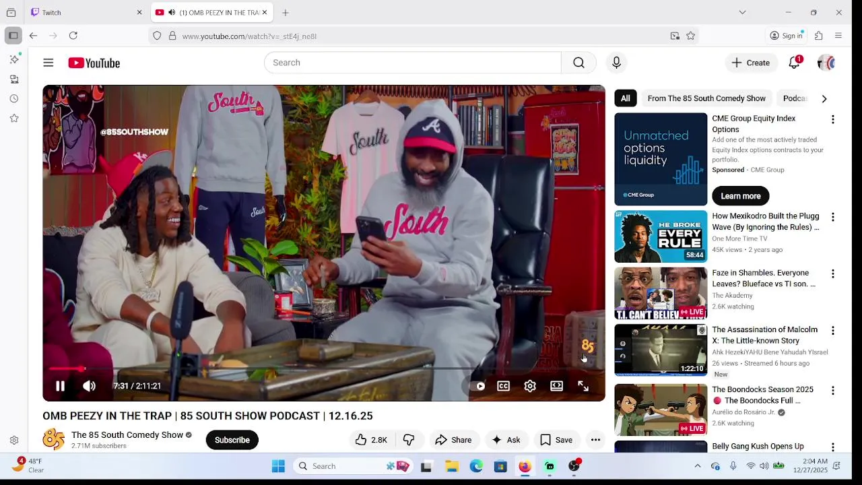Seek on the red video progress bar
Screen dimensions: 862x485
point(323,368)
